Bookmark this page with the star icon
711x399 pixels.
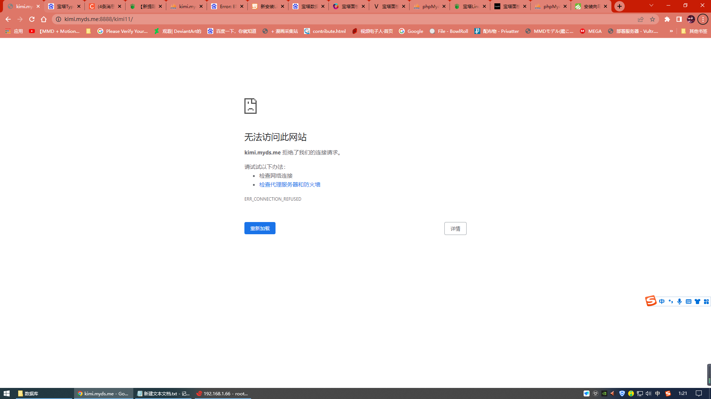[x=652, y=19]
